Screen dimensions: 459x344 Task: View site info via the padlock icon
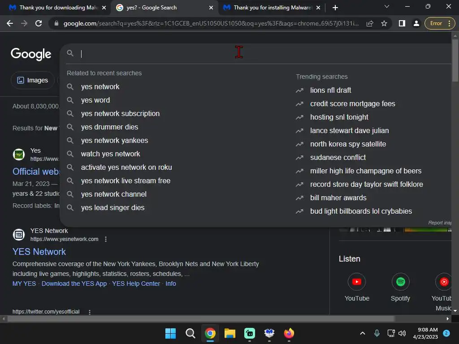pyautogui.click(x=56, y=23)
